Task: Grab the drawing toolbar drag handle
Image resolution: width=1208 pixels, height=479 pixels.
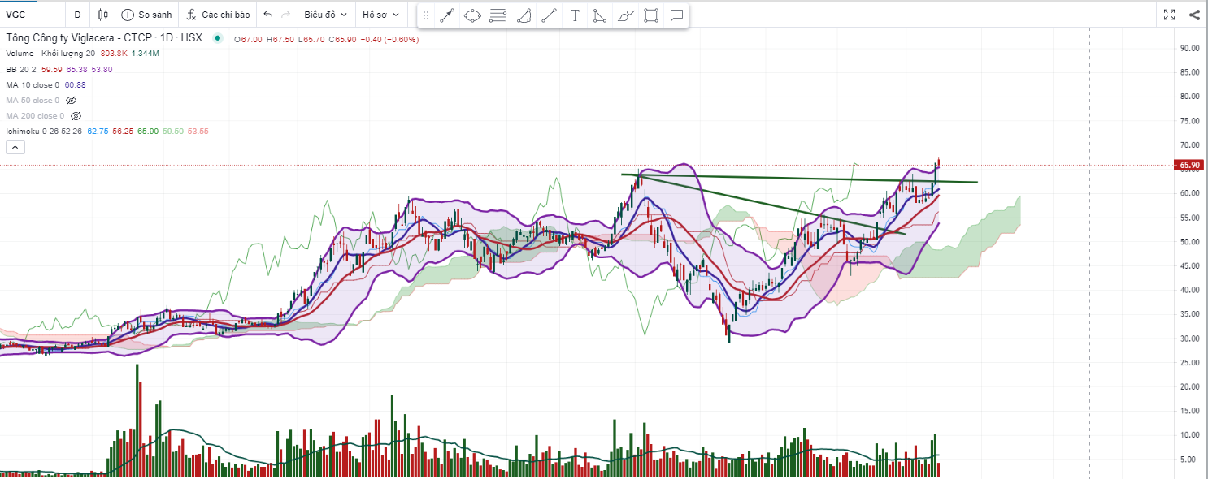Action: 425,15
